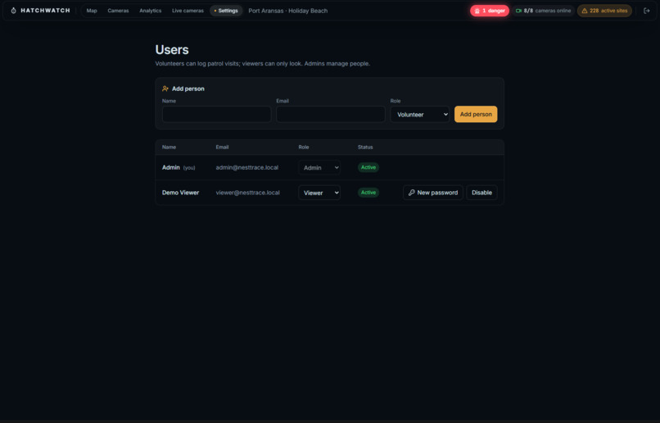Click the Name column header in the table
Viewport: 660px width, 423px height.
pos(169,147)
